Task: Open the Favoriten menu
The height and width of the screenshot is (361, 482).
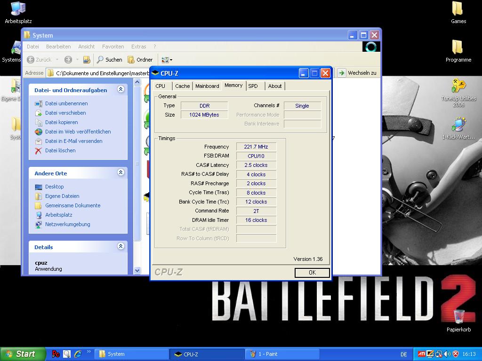Action: [113, 47]
